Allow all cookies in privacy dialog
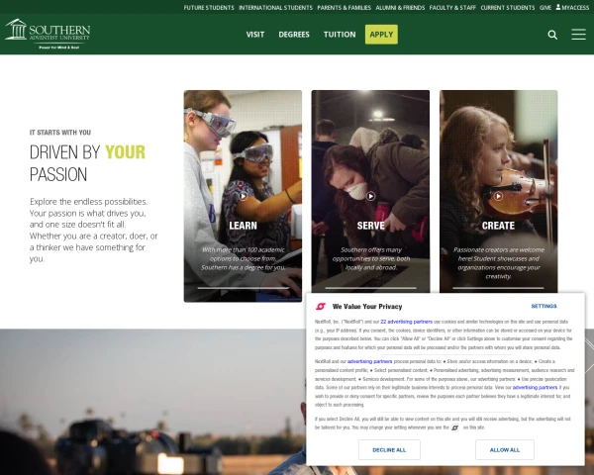594x475 pixels. click(505, 449)
